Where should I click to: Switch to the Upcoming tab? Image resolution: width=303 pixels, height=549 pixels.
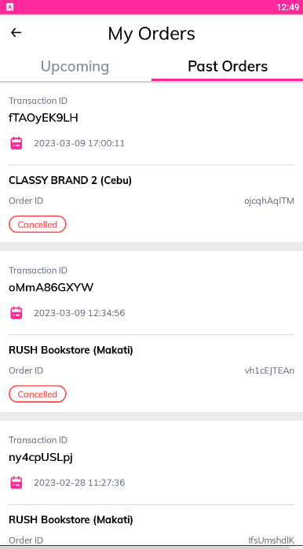point(75,66)
